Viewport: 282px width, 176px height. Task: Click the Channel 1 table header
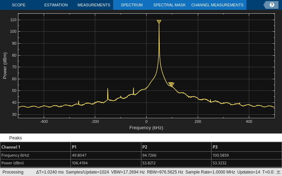tap(11, 147)
